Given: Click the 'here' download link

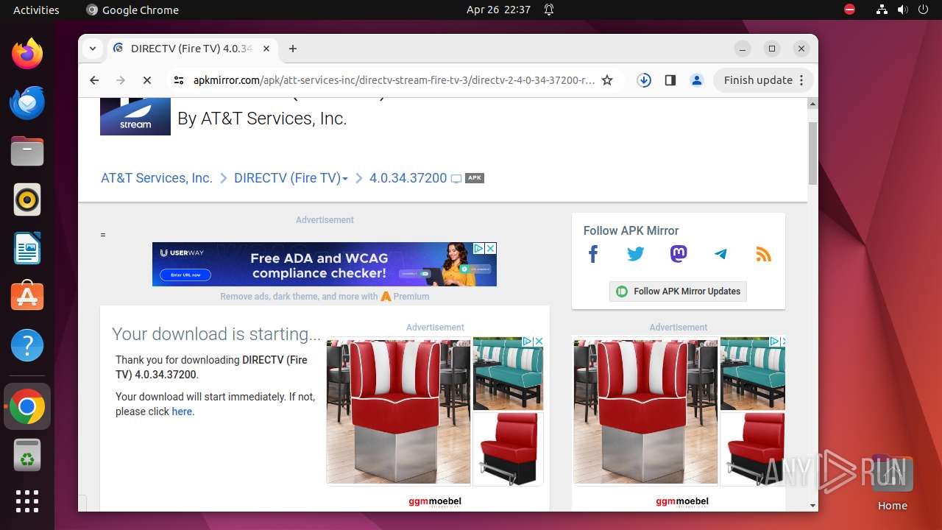Looking at the screenshot, I should [x=182, y=411].
